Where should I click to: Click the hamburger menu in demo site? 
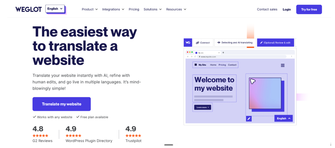[x=283, y=65]
